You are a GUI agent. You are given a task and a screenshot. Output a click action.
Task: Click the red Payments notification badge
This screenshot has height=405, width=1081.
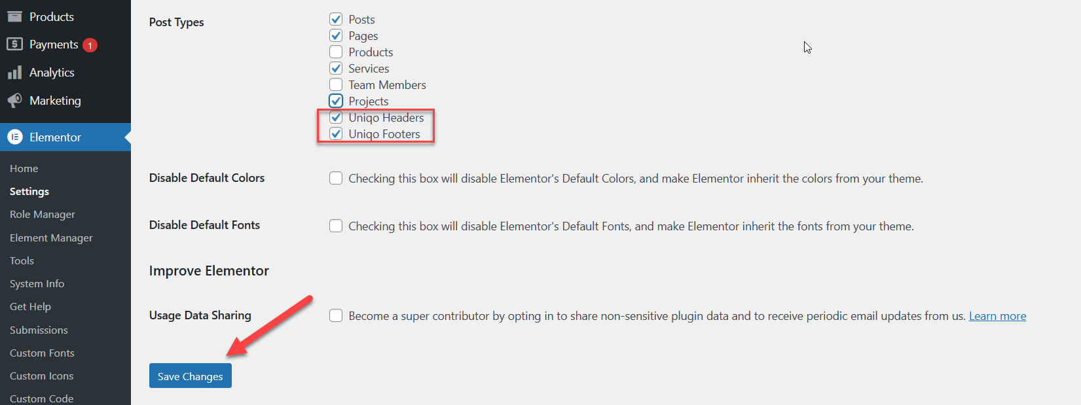90,45
